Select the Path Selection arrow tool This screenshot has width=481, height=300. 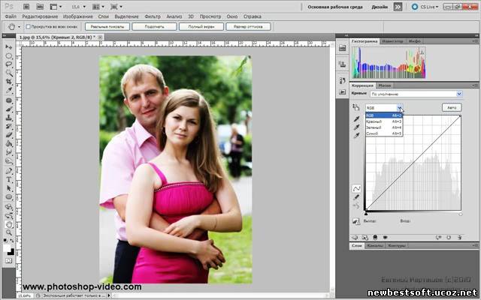[8, 188]
